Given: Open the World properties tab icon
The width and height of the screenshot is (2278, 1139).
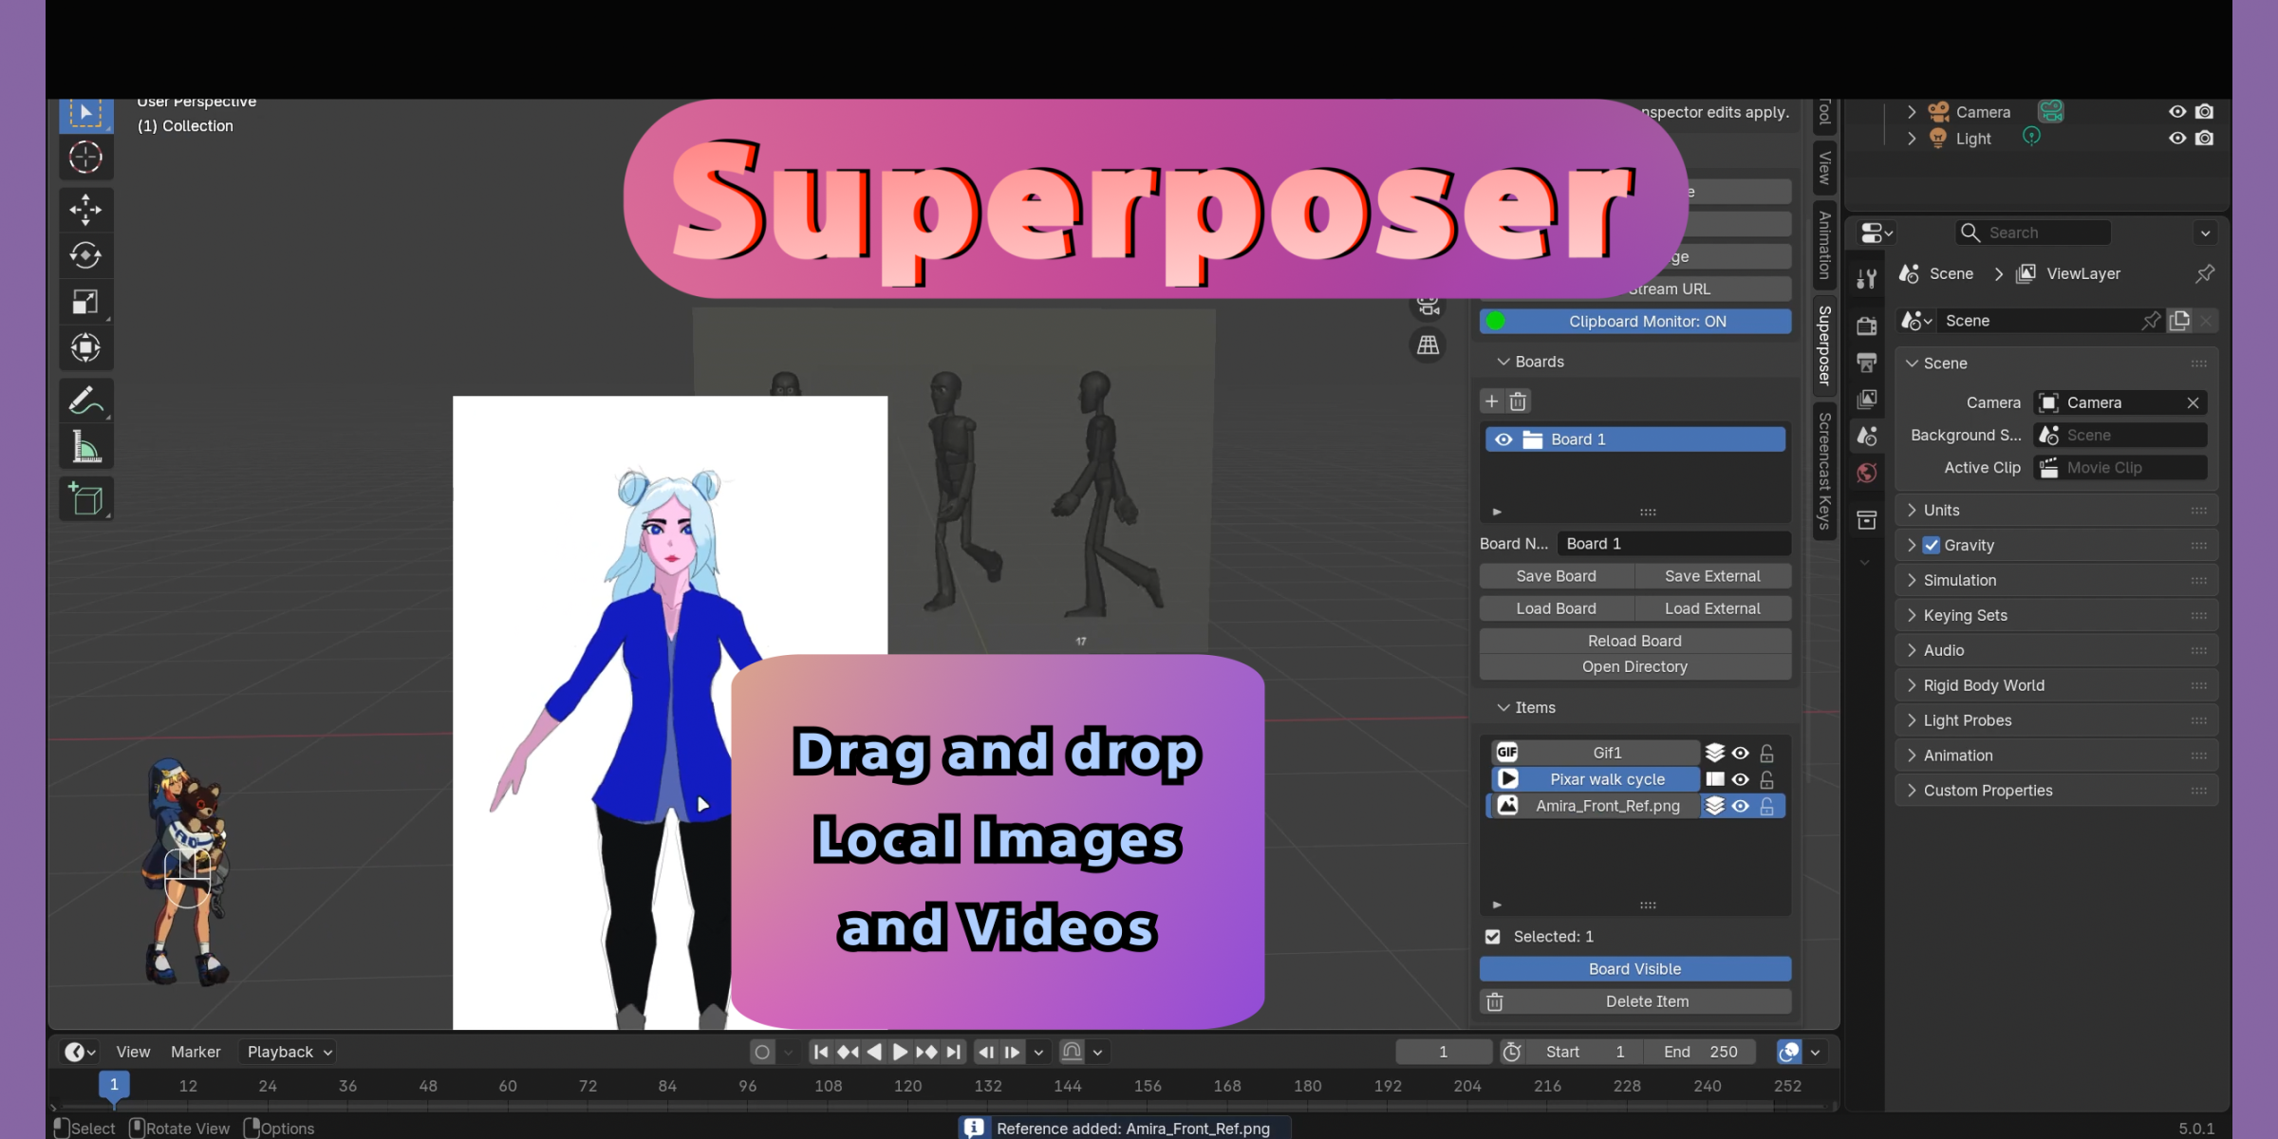Looking at the screenshot, I should coord(1866,473).
